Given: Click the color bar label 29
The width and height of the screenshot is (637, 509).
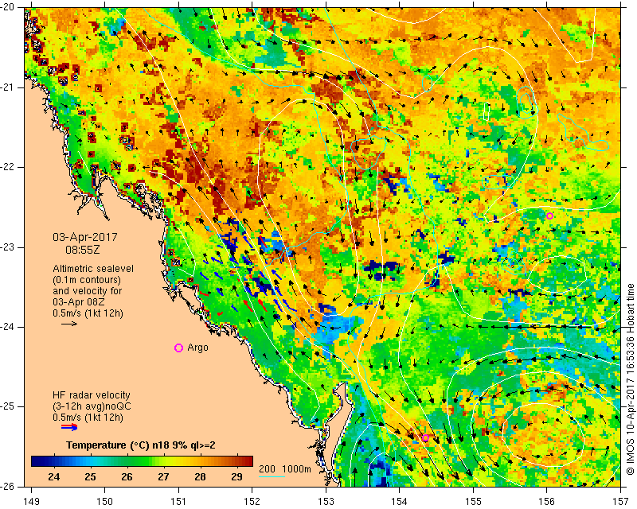Looking at the screenshot, I should (236, 477).
